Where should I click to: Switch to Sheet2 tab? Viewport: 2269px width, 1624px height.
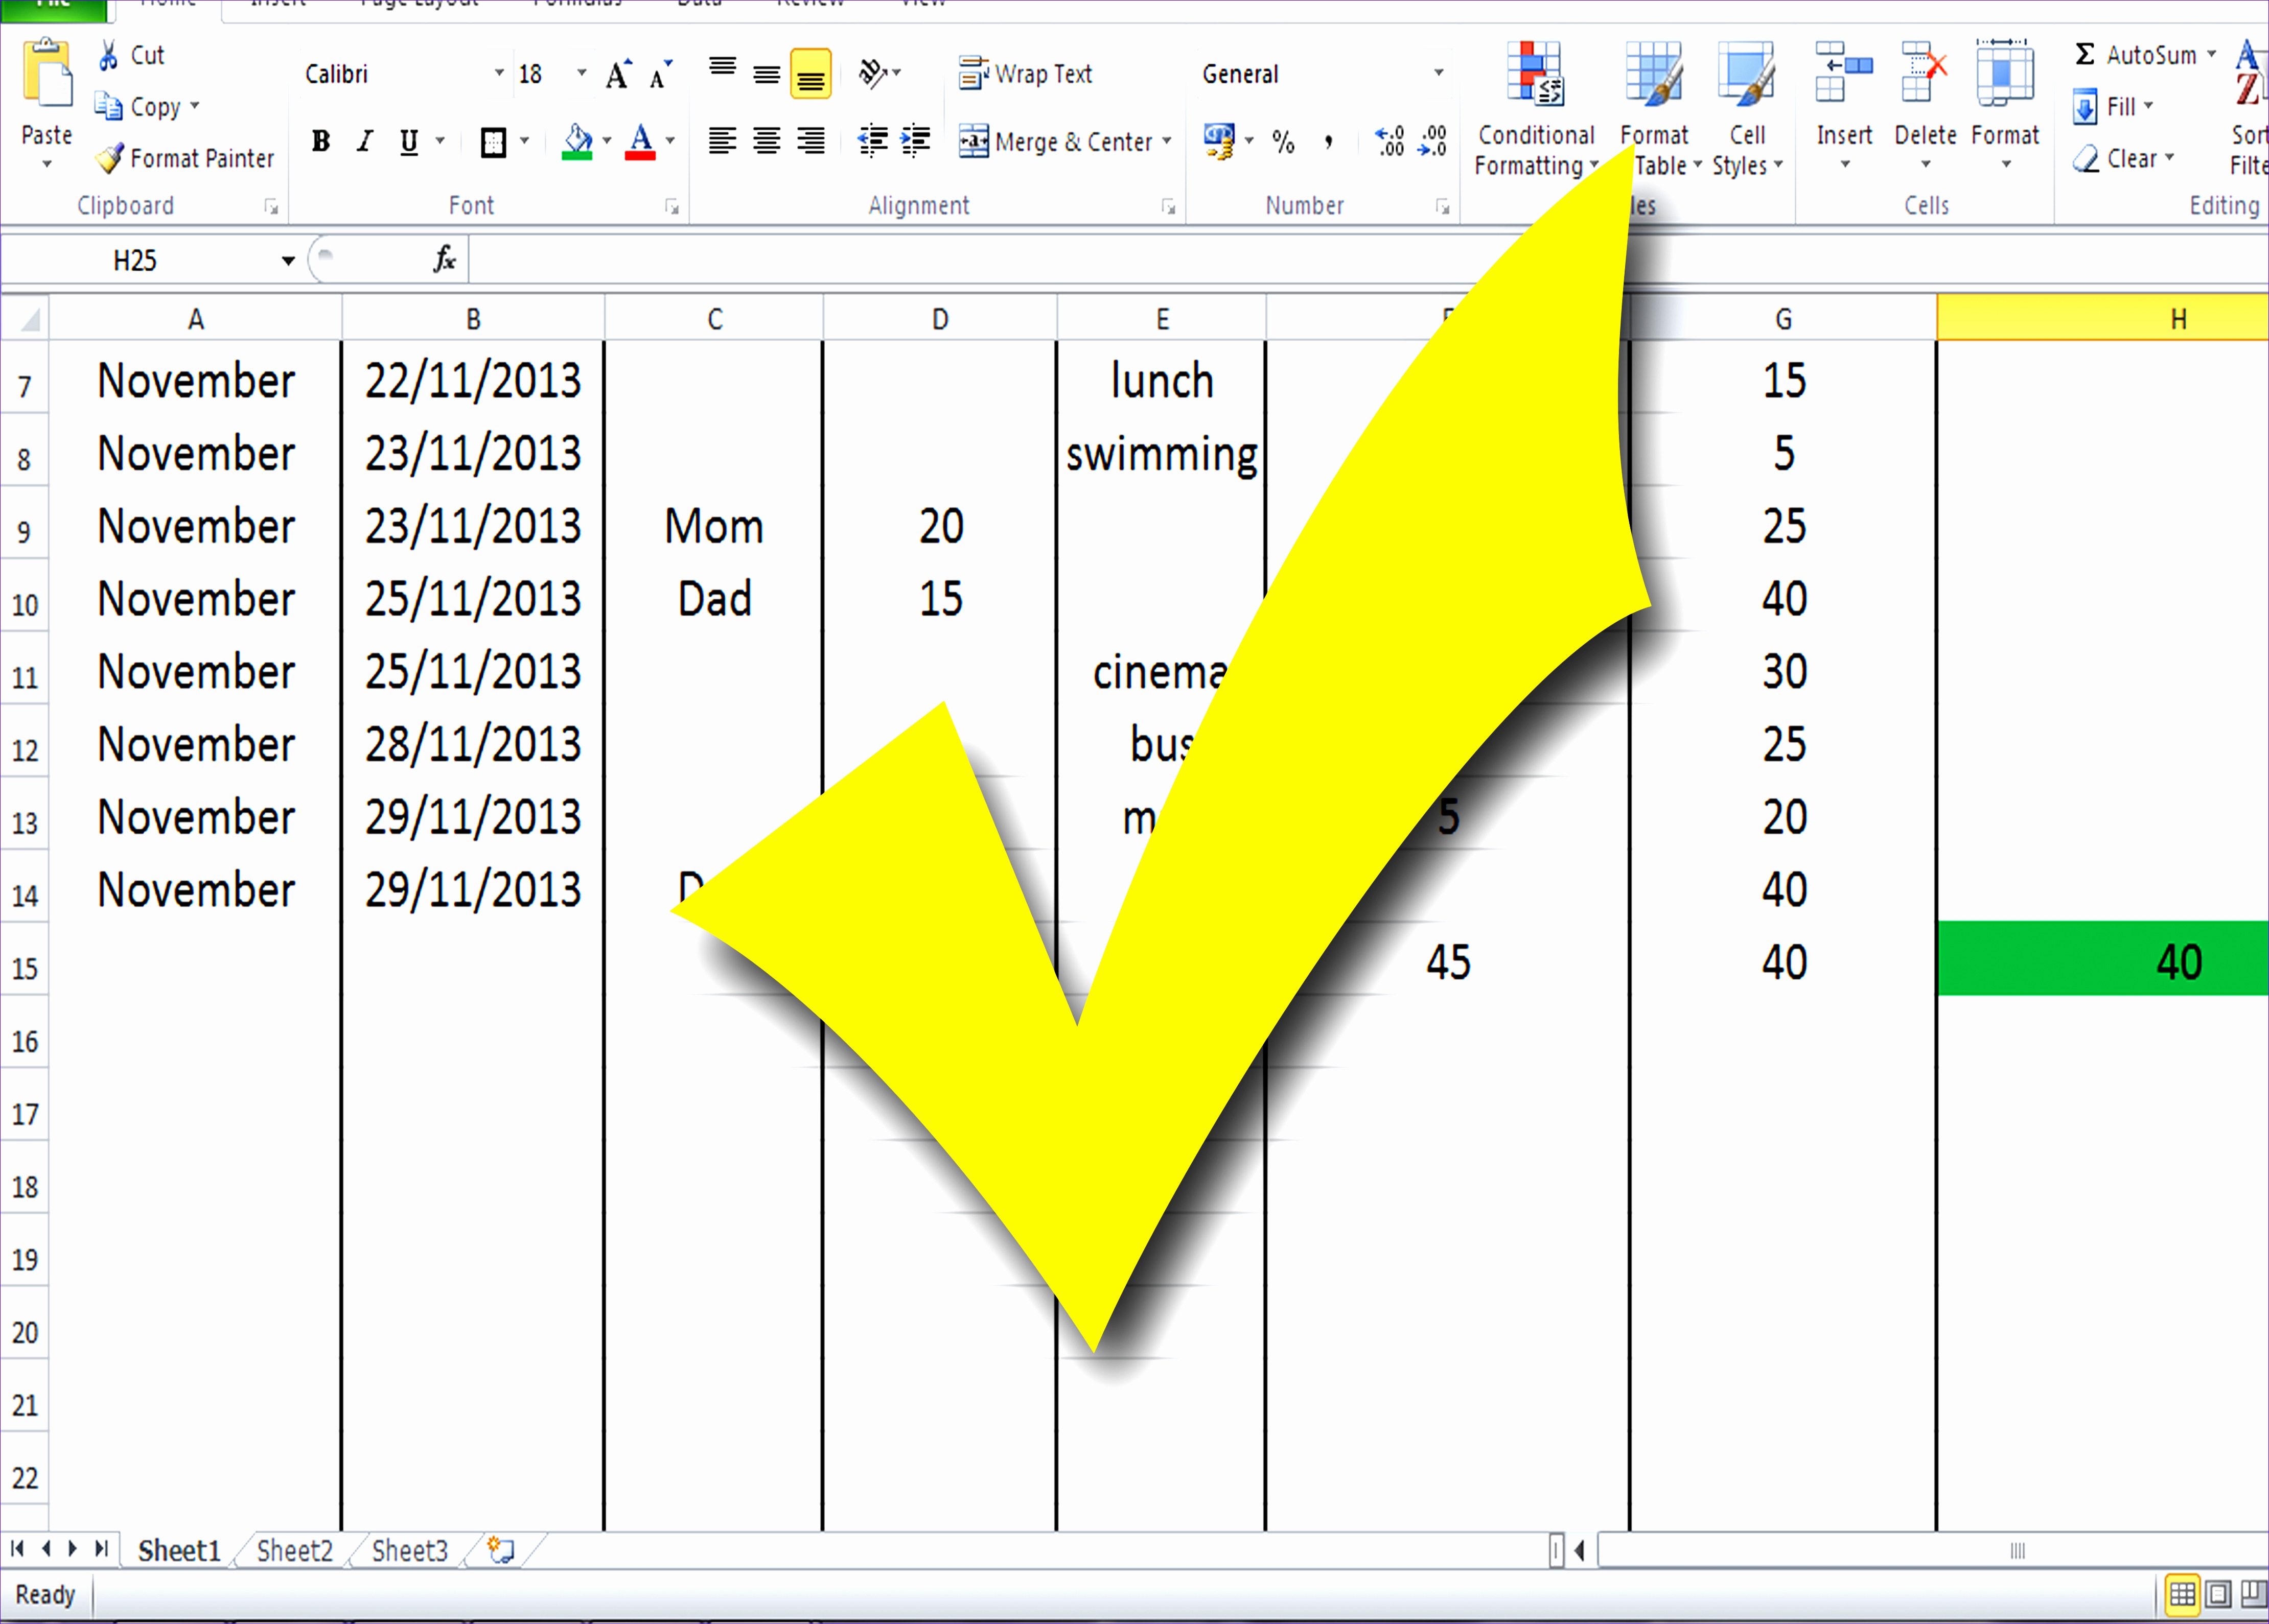coord(294,1550)
